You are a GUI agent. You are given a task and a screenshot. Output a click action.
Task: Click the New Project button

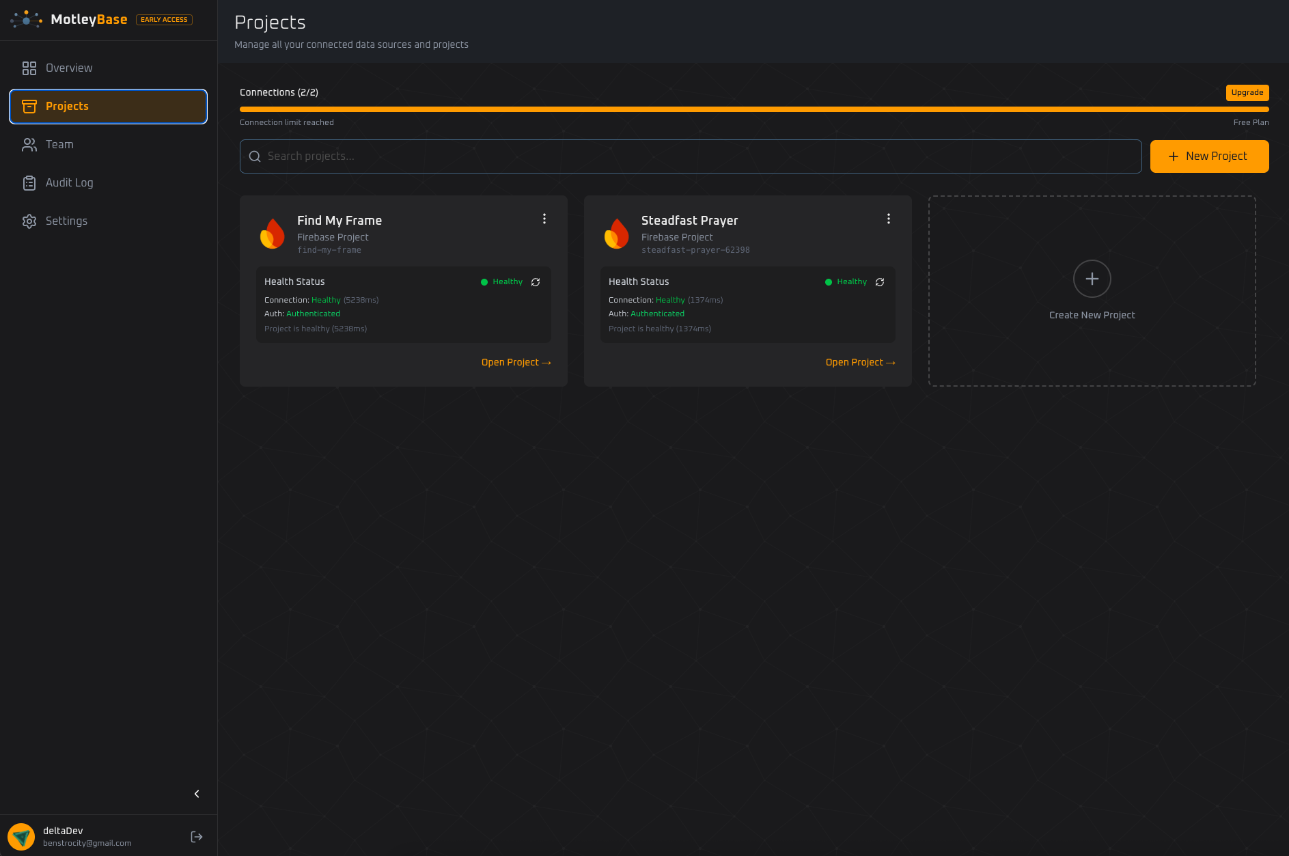tap(1209, 156)
